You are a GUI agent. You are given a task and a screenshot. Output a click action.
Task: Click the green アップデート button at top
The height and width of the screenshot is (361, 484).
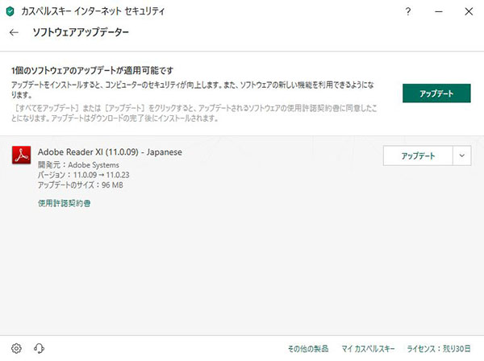[x=436, y=93]
